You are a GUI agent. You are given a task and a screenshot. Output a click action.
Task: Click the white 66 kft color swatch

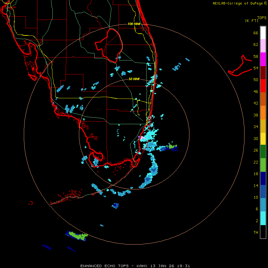pos(263,33)
